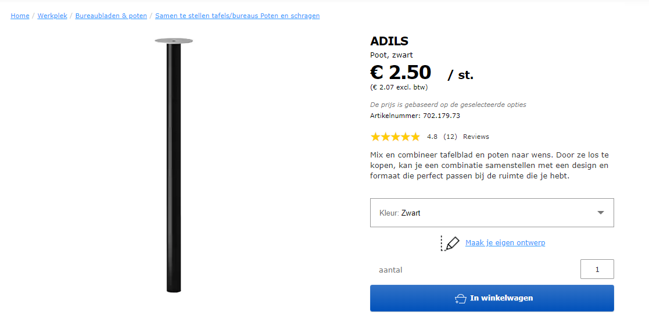Navigate to Bureaubladen & poten
The width and height of the screenshot is (649, 315).
coord(111,16)
